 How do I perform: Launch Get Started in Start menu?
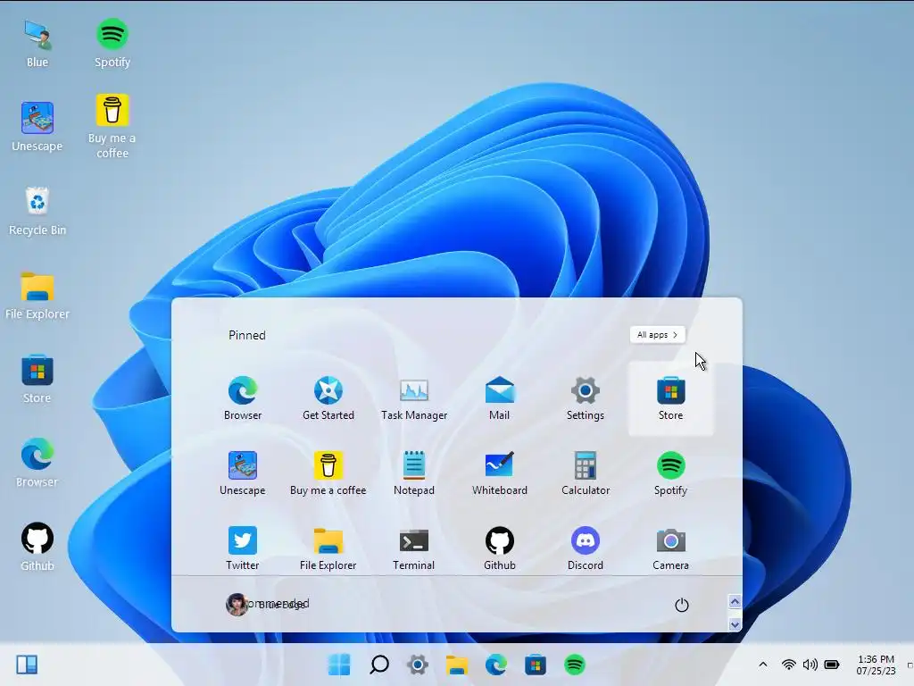point(328,399)
